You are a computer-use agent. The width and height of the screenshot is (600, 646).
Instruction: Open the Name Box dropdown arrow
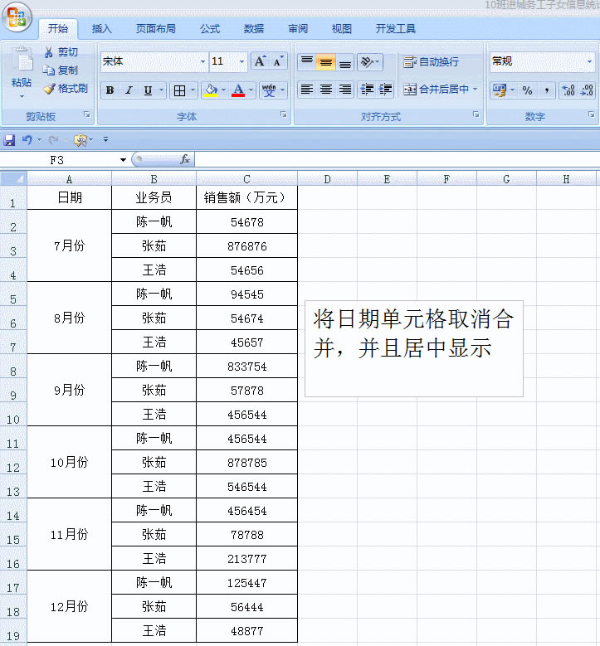click(x=123, y=160)
